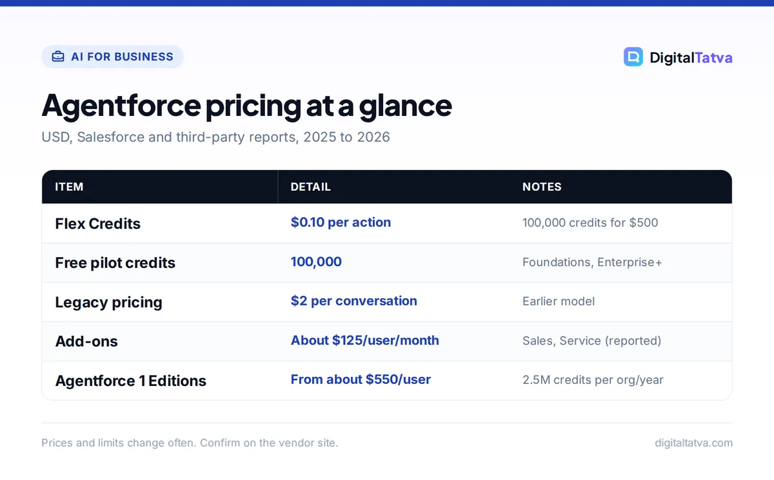Click the 'Sales, Service (reported)' note
This screenshot has height=480, width=774.
[591, 341]
